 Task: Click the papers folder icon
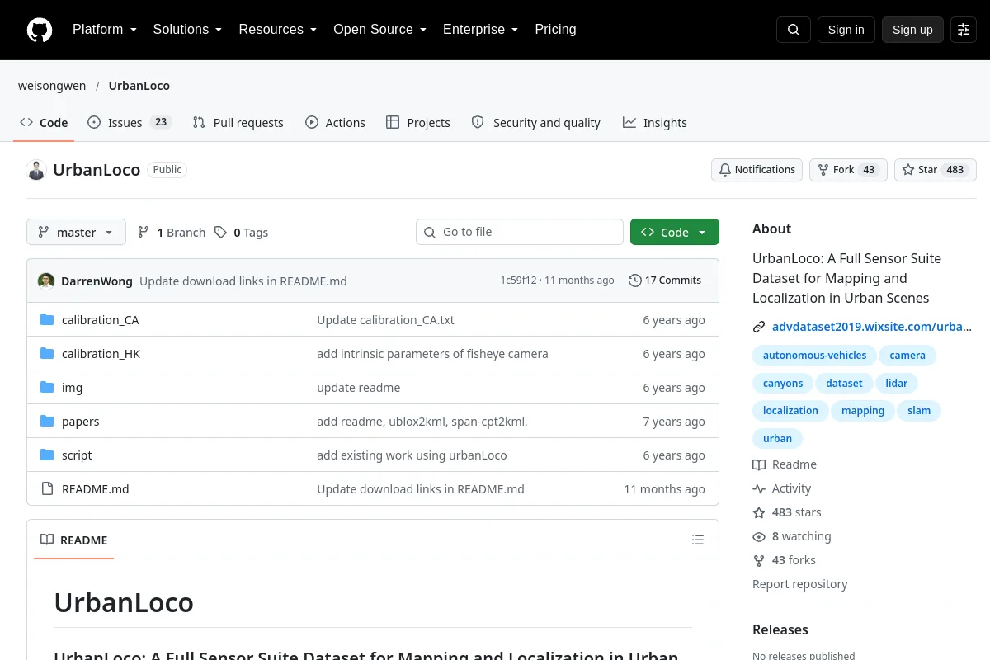click(x=47, y=422)
